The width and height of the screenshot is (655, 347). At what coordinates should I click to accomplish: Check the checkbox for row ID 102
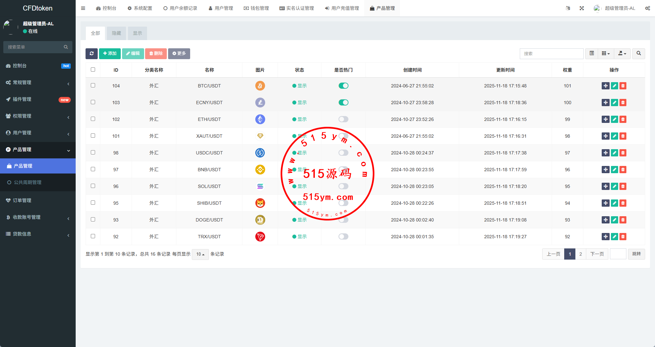point(93,119)
